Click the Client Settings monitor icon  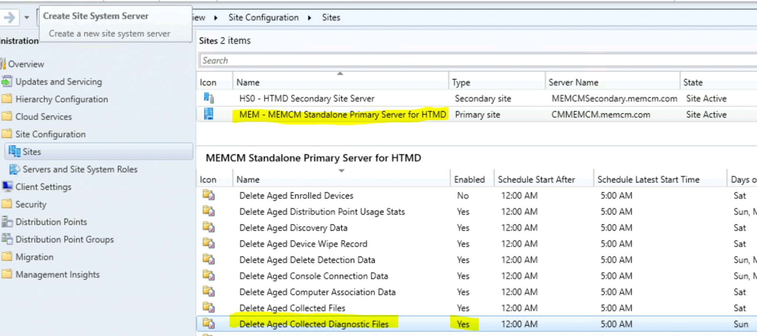7,186
